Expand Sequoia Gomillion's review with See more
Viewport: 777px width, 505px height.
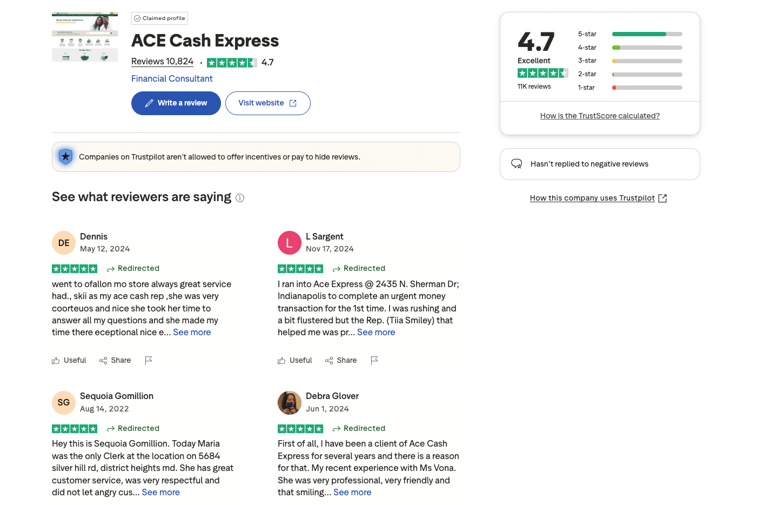tap(160, 492)
